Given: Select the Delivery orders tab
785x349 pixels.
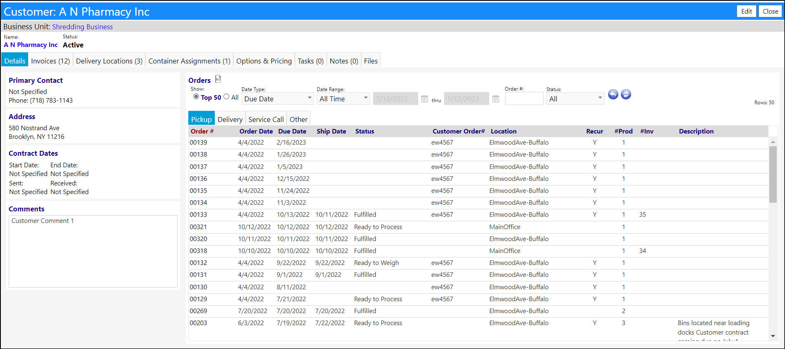Looking at the screenshot, I should point(230,119).
